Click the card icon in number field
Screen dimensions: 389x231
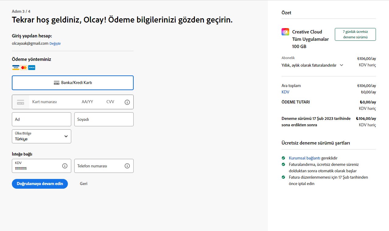click(20, 102)
